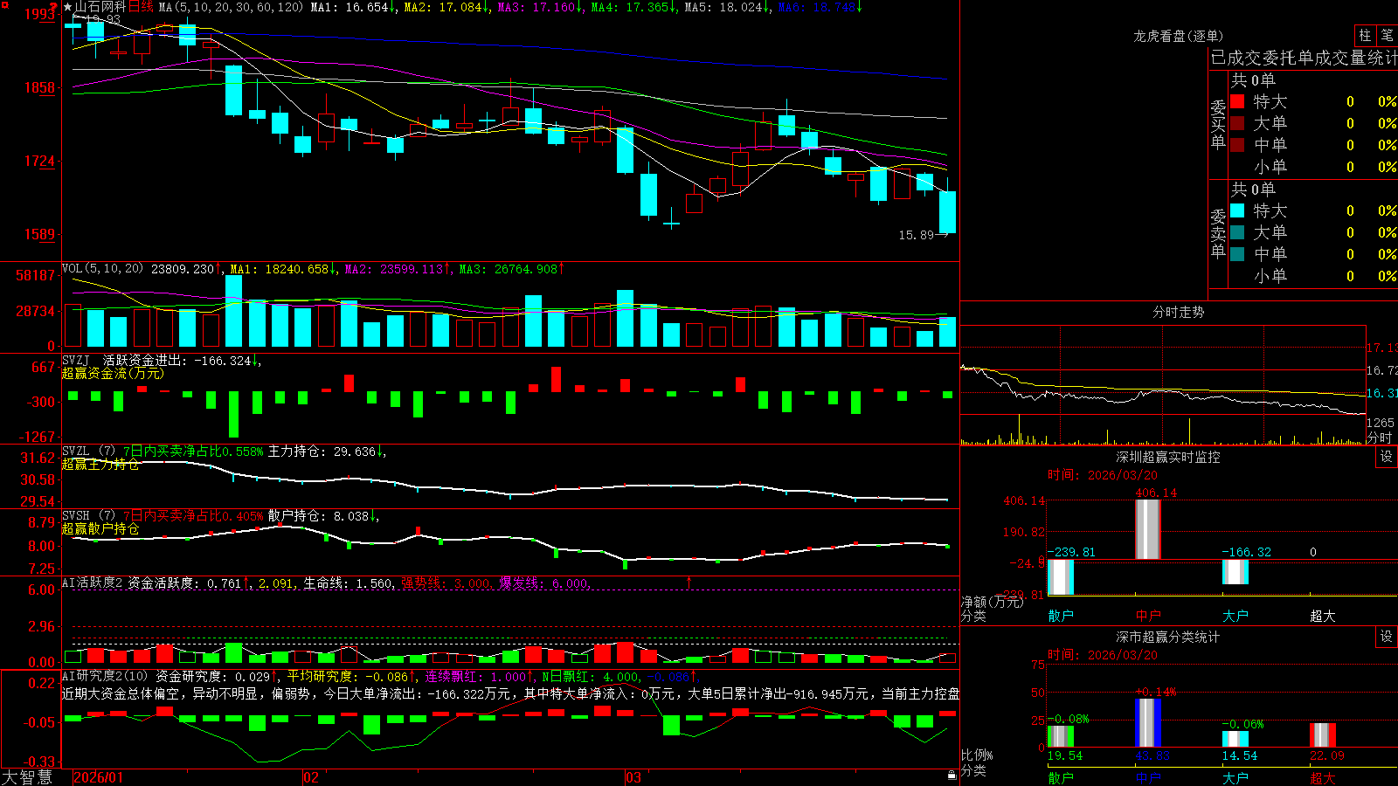
Task: Open the MA(5,10,20,30,60,120) indicator parameters
Action: 231,7
